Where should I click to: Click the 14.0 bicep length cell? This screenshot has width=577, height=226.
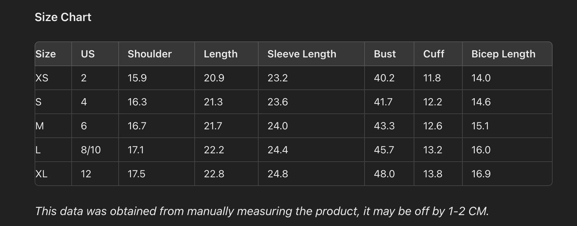click(481, 78)
